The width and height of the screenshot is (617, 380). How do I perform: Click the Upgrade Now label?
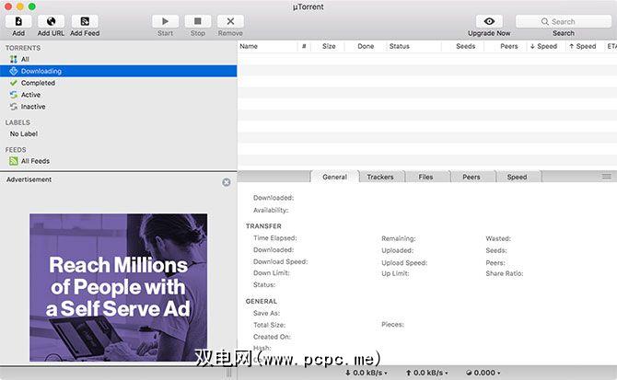point(489,33)
